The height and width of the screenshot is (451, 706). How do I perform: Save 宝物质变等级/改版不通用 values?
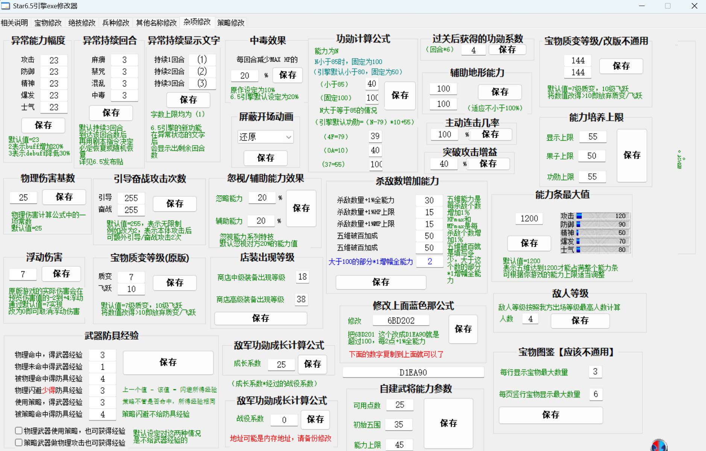[x=621, y=66]
